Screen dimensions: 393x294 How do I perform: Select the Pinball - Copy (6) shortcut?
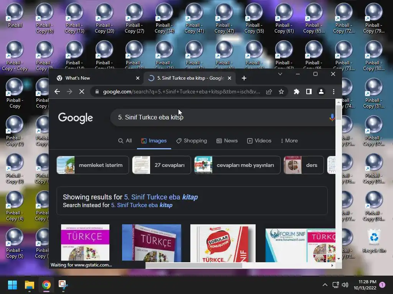point(45,18)
